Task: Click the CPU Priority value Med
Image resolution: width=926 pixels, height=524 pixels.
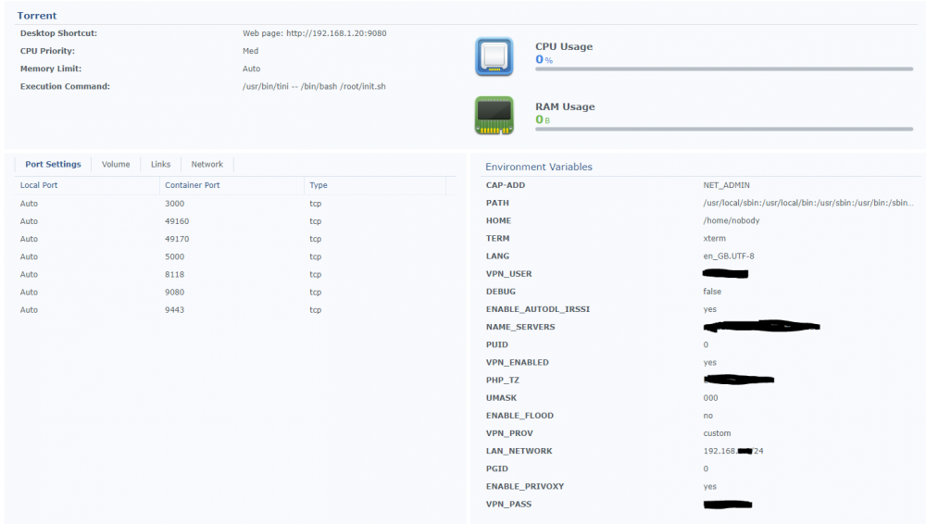Action: pyautogui.click(x=250, y=51)
